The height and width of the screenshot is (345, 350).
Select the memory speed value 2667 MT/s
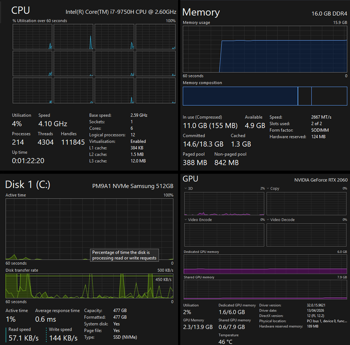tap(321, 117)
